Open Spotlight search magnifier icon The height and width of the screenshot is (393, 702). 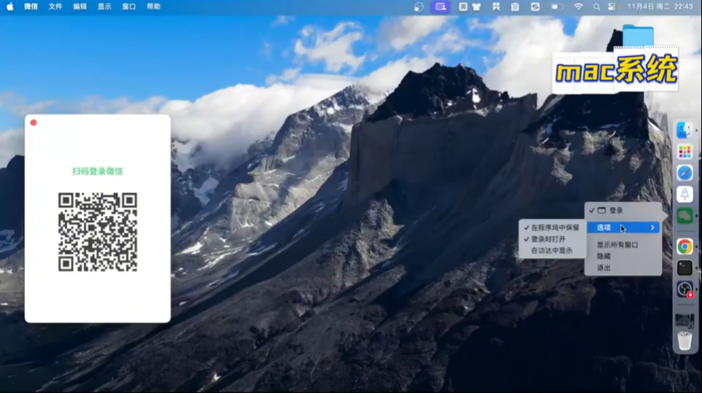pyautogui.click(x=596, y=7)
